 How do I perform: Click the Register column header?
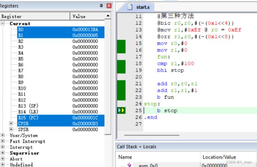(35, 16)
